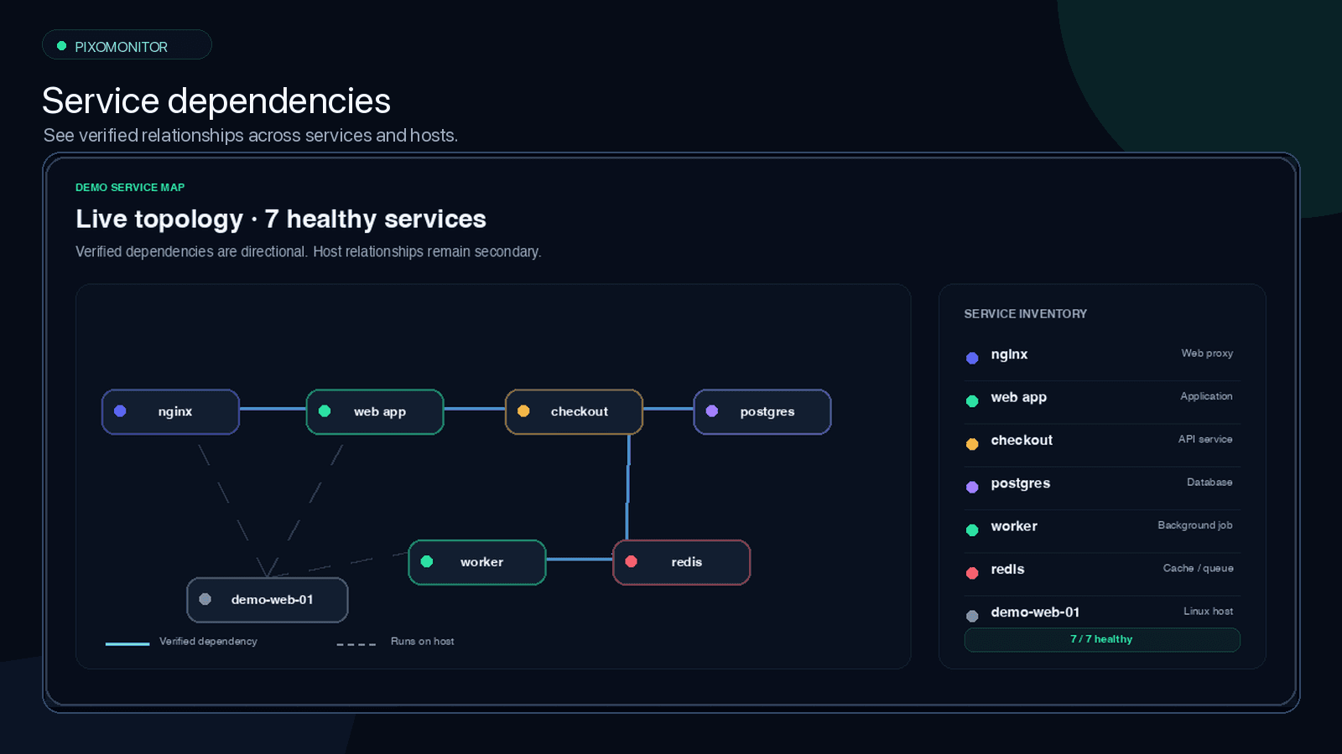Image resolution: width=1342 pixels, height=754 pixels.
Task: Click the blue dot beside nginx in the inventory
Action: point(972,358)
